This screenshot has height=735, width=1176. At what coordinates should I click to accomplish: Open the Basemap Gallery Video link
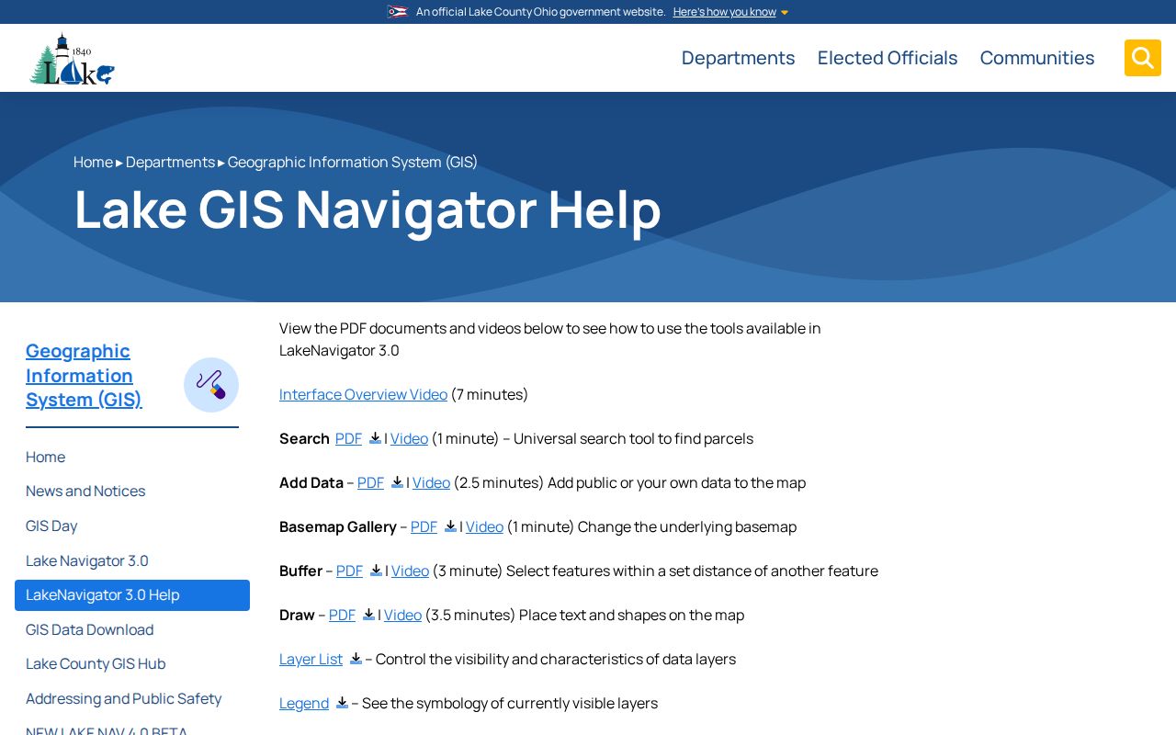pyautogui.click(x=484, y=526)
